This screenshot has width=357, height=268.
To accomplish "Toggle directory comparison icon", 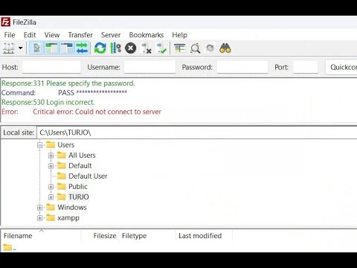I will 195,48.
